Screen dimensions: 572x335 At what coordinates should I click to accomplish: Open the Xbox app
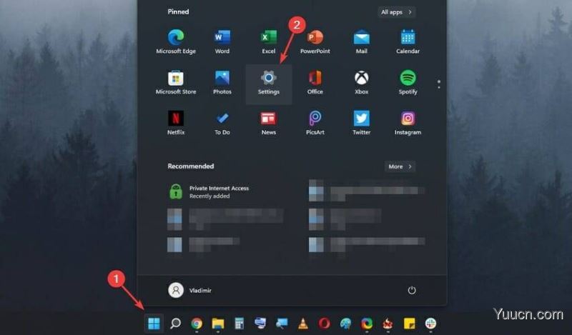click(x=362, y=82)
